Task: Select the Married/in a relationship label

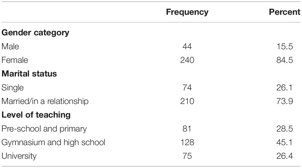Action: tap(45, 101)
